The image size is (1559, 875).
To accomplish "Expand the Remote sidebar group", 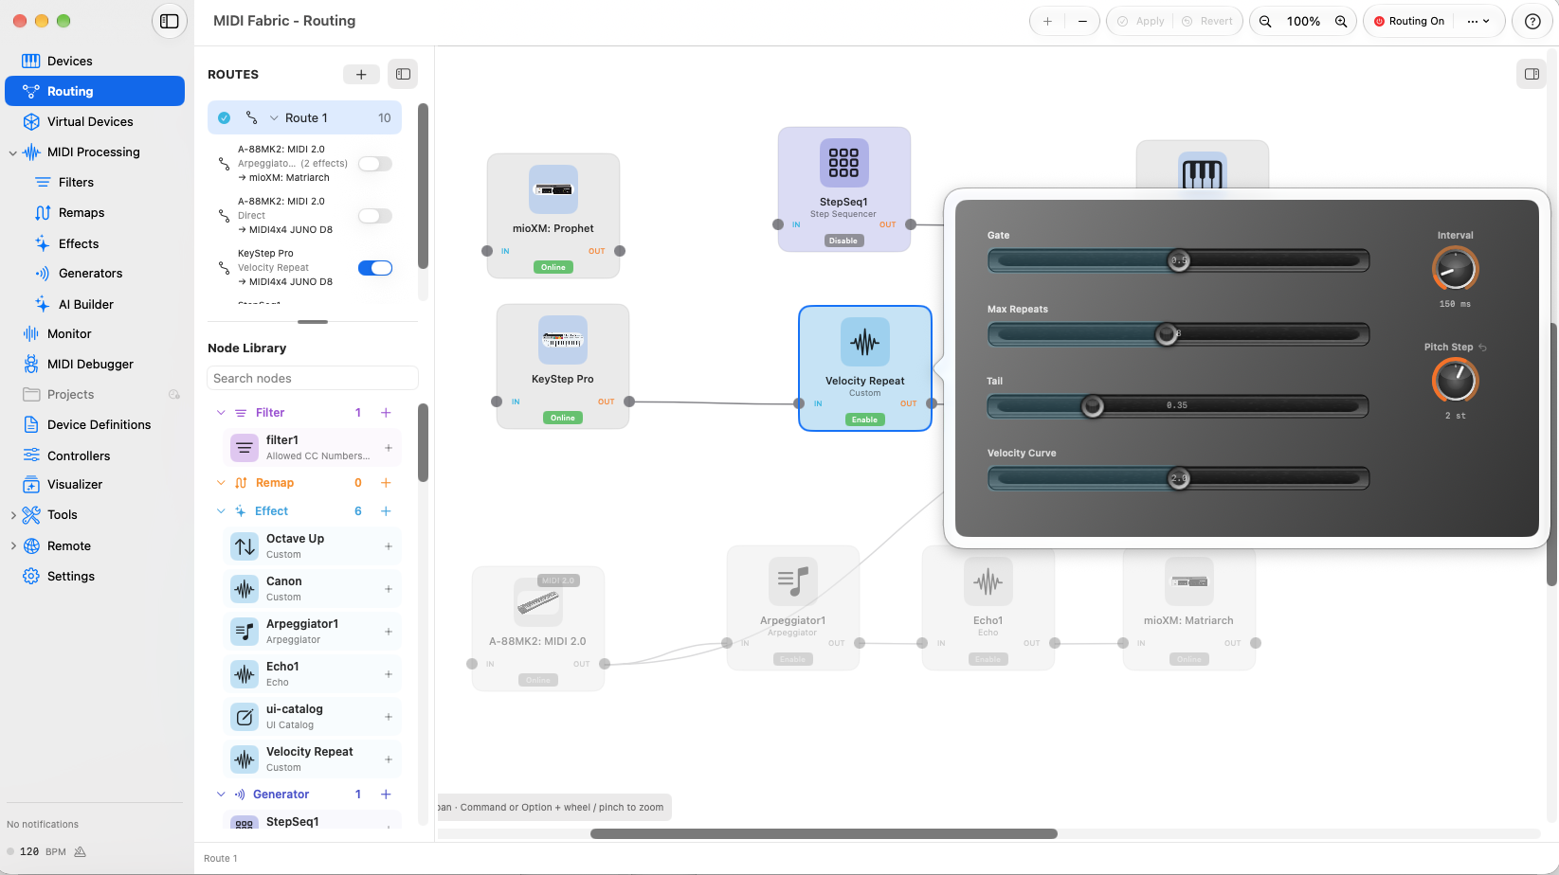I will coord(12,546).
